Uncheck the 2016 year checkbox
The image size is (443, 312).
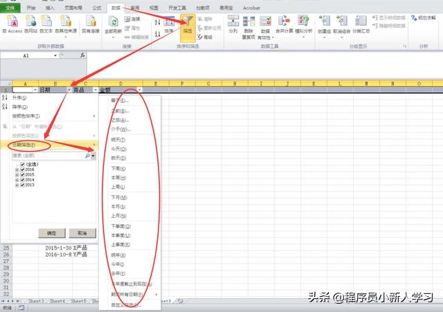click(23, 169)
